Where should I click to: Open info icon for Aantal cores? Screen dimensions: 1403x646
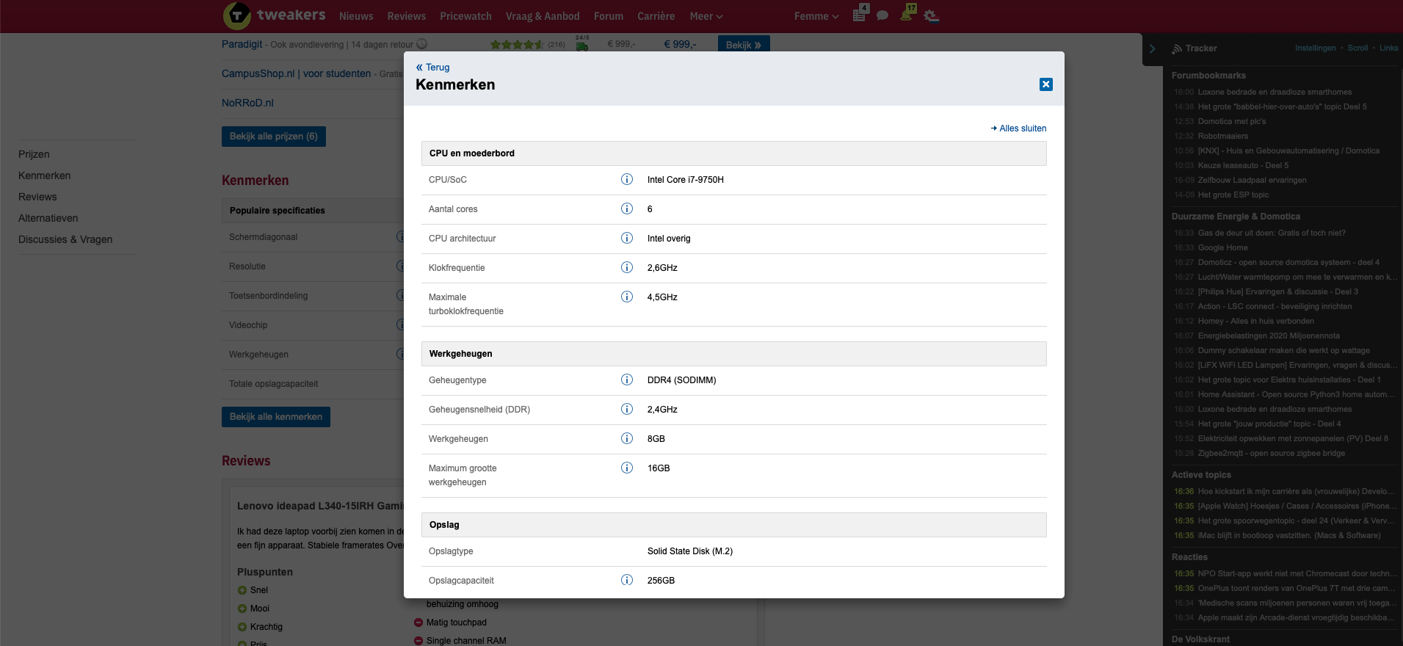627,208
